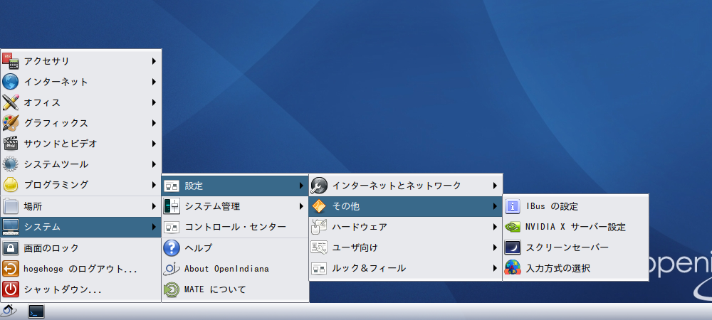Expand the インターネットとネットワーク submenu arrow
This screenshot has height=320, width=712.
coord(495,186)
